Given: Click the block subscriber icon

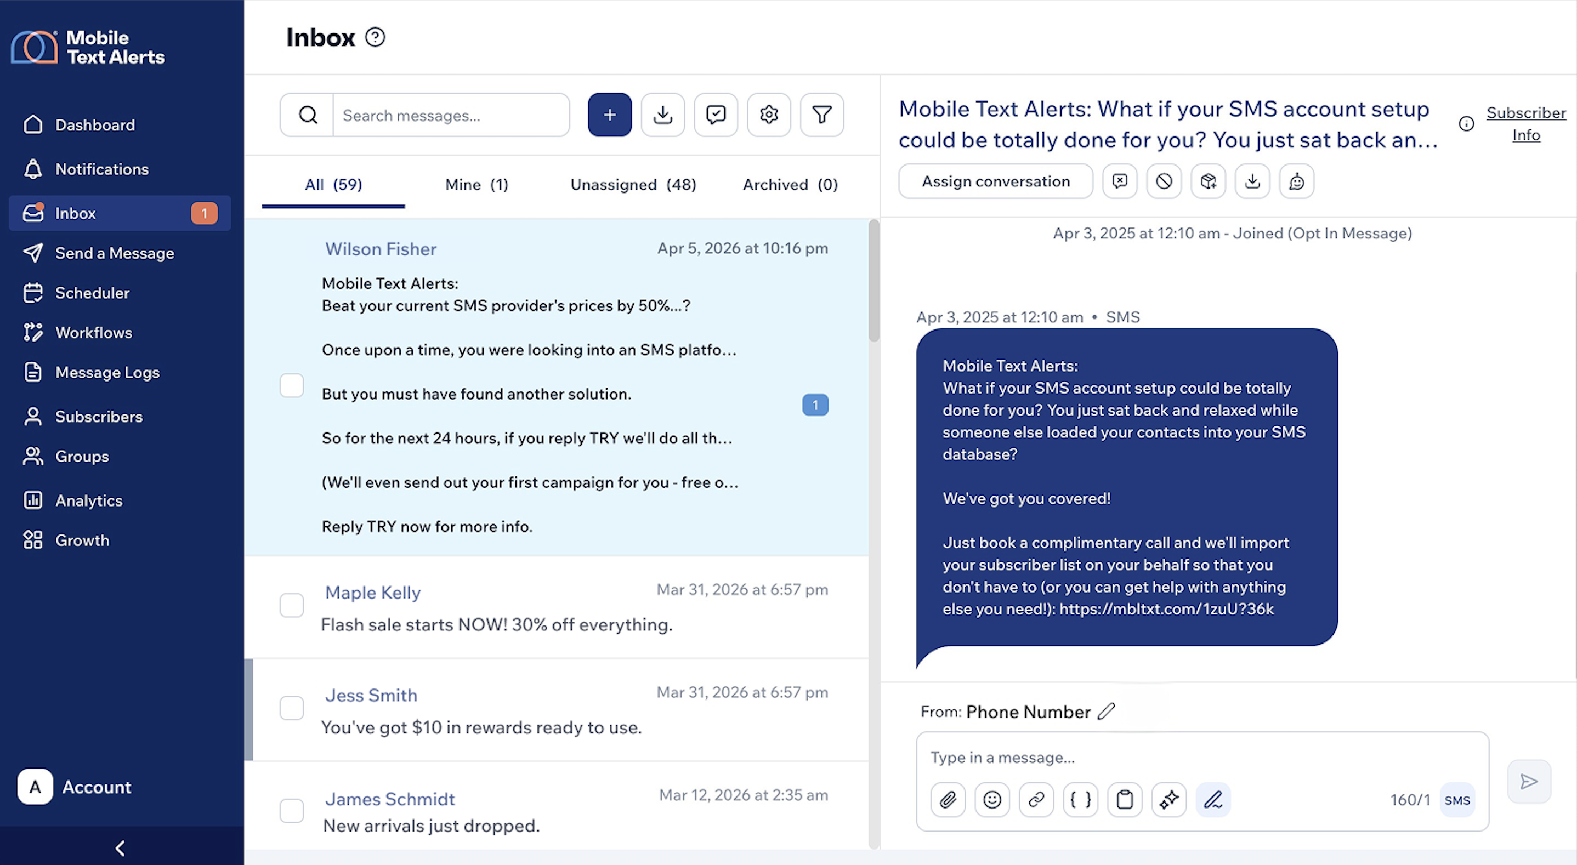Looking at the screenshot, I should (x=1164, y=181).
